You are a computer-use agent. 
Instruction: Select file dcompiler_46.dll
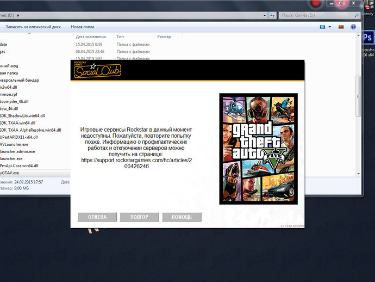pos(14,102)
